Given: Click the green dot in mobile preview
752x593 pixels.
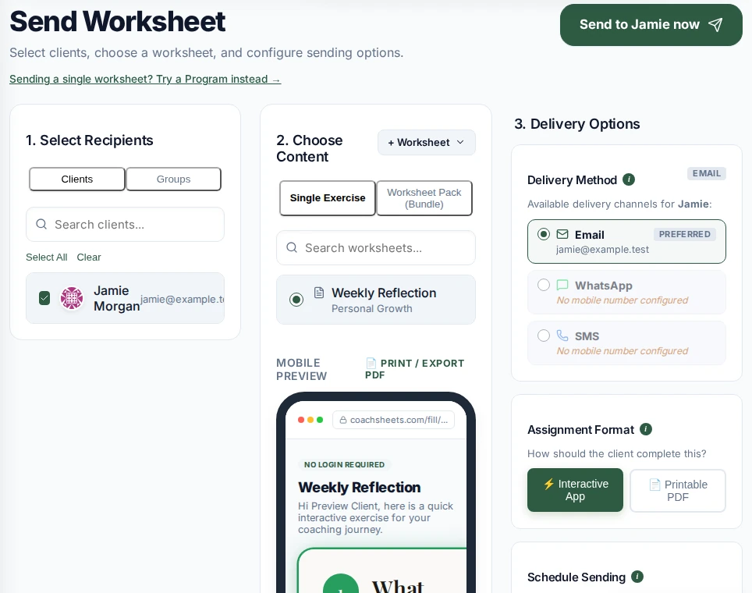Looking at the screenshot, I should click(320, 420).
